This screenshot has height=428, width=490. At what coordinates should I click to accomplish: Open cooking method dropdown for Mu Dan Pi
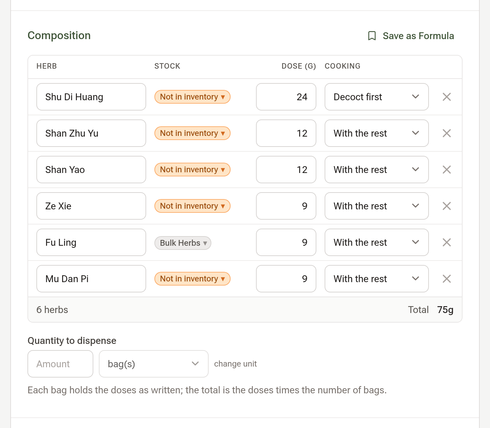click(377, 279)
